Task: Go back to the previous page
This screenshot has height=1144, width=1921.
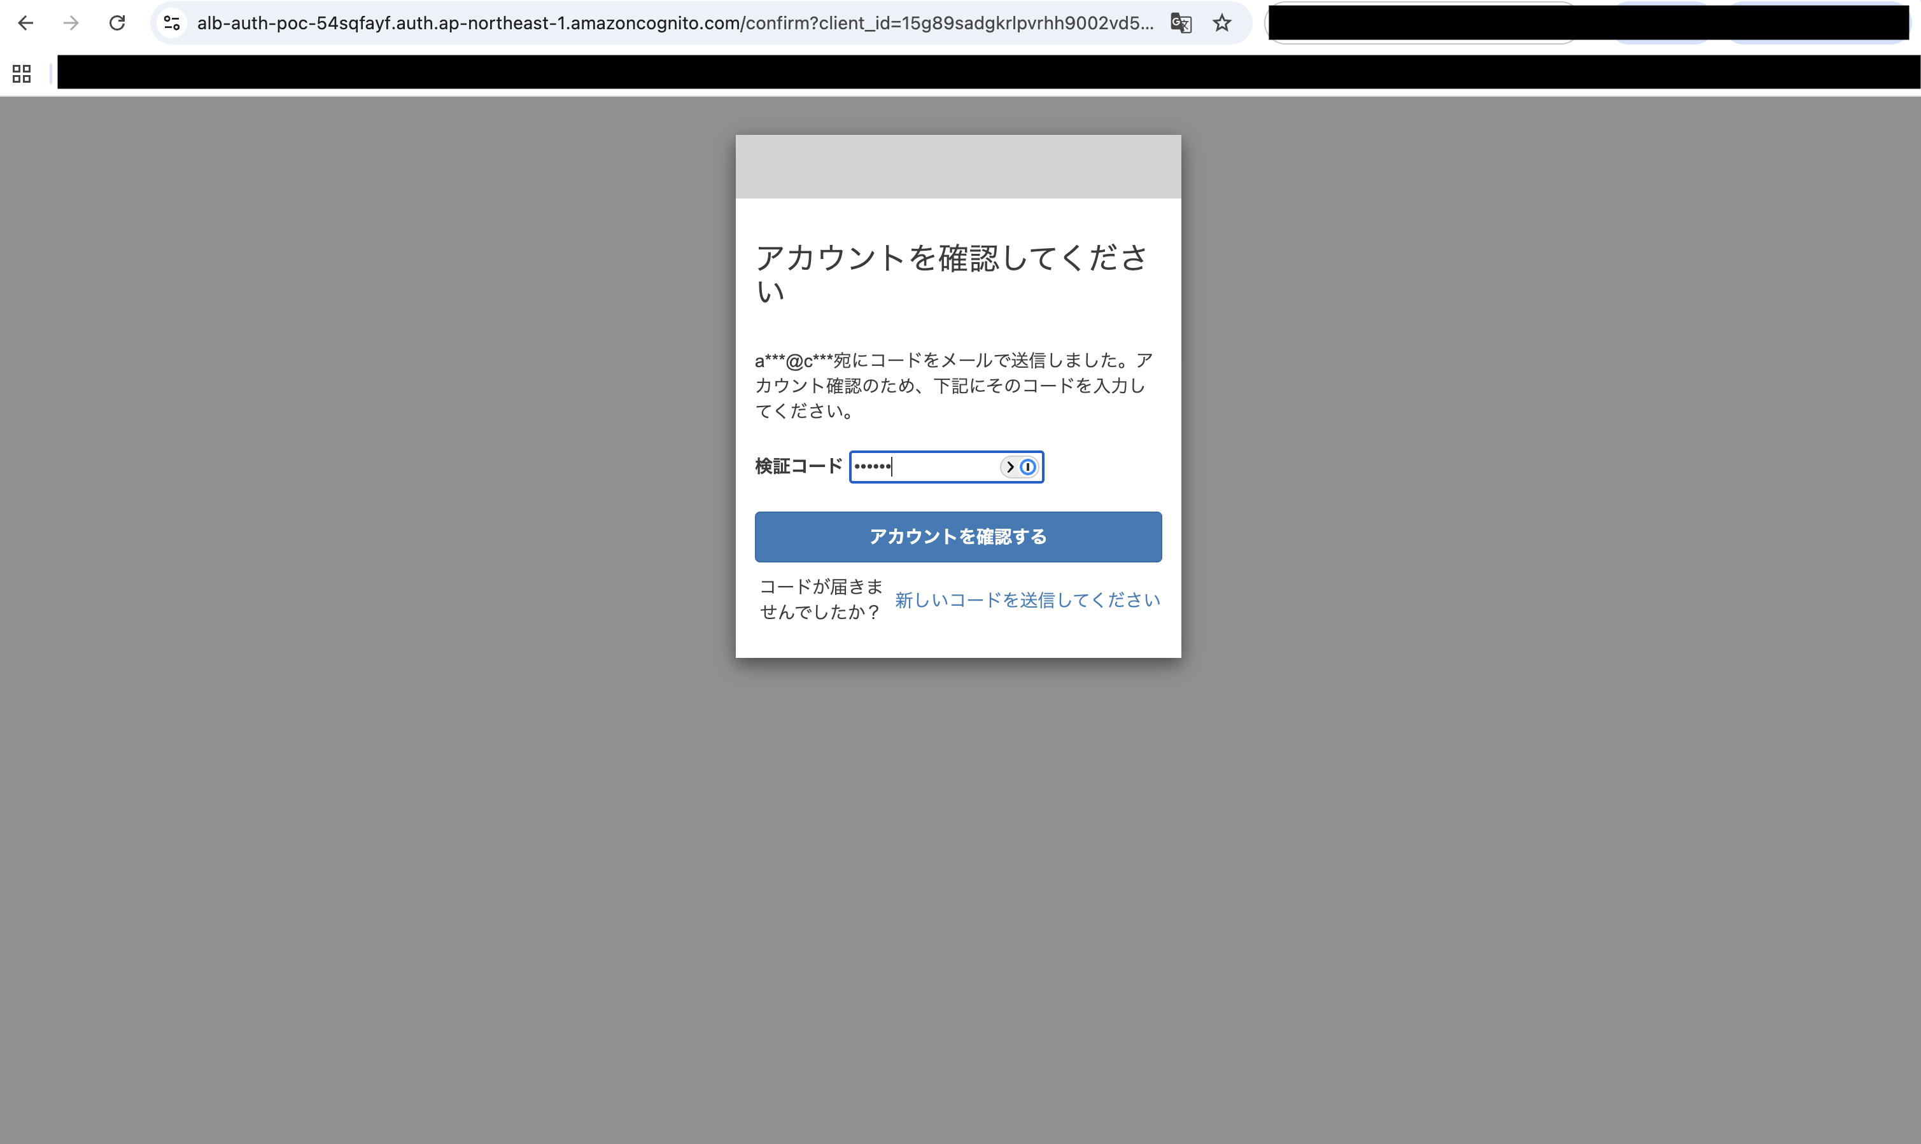Action: [x=25, y=23]
